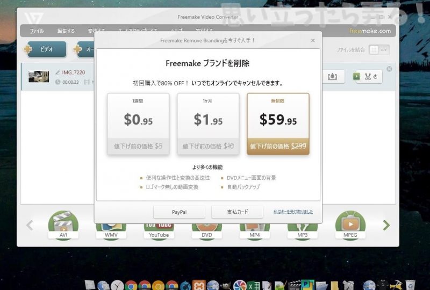The height and width of the screenshot is (290, 430).
Task: Click the IMG_7220 file name
Action: point(74,73)
